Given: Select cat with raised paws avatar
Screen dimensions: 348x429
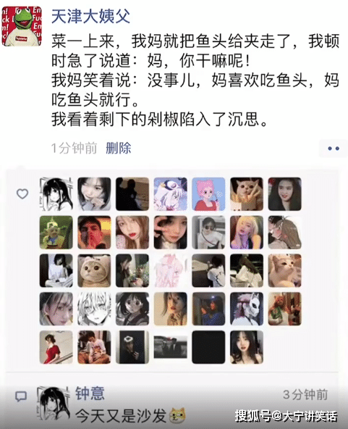Looking at the screenshot, I should pyautogui.click(x=247, y=194).
